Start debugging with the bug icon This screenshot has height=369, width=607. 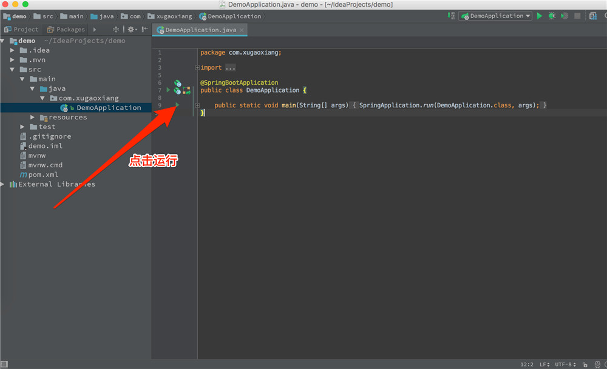(552, 16)
